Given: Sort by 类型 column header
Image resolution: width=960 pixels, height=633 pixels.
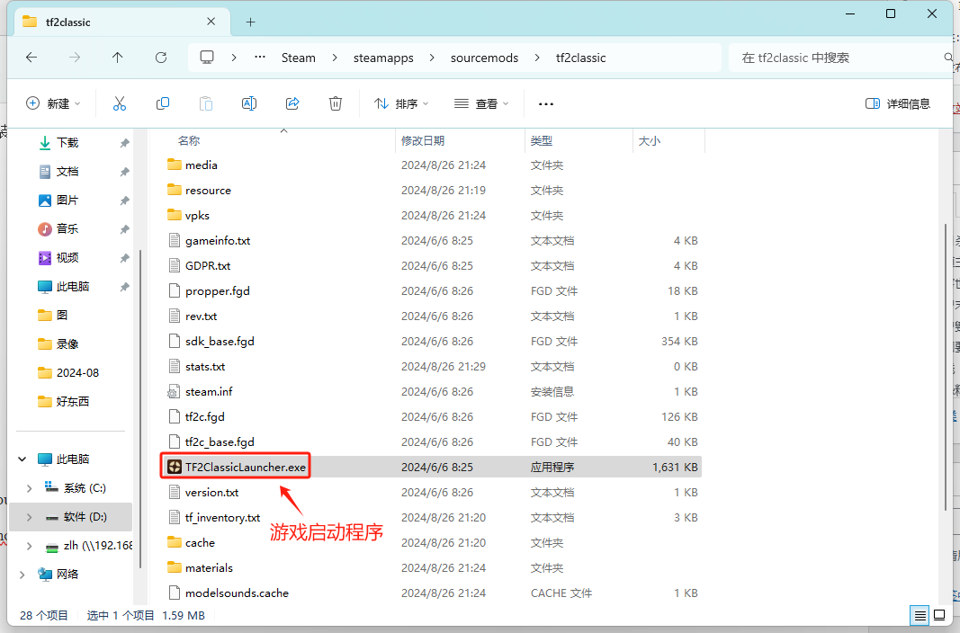Looking at the screenshot, I should 542,140.
